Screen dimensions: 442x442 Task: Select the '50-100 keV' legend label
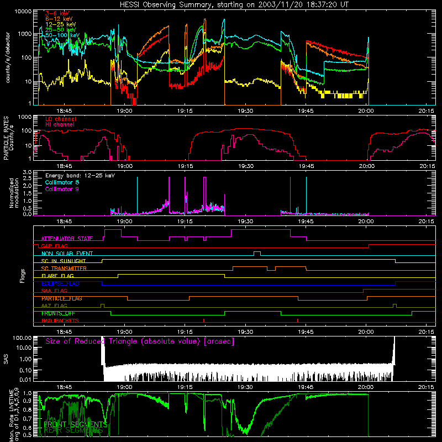coord(62,35)
